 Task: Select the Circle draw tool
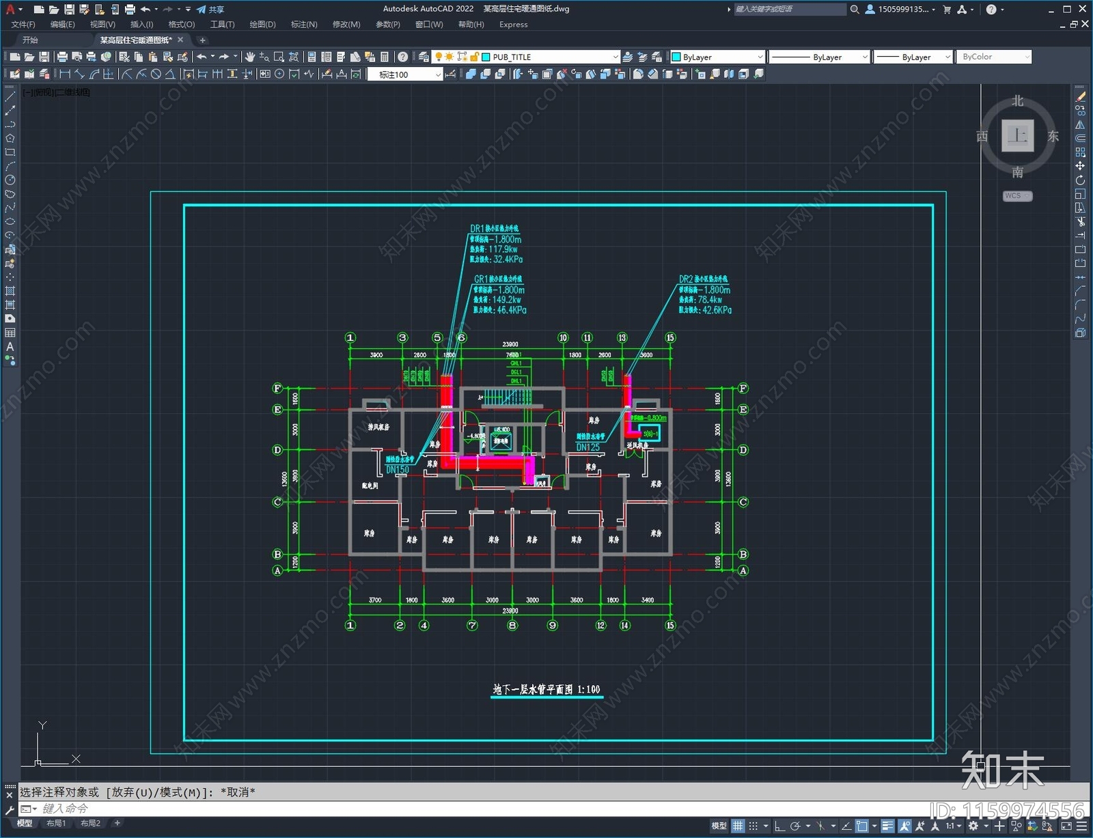pos(10,180)
